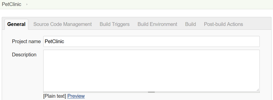
Task: Click the Preview link
Action: [76, 96]
